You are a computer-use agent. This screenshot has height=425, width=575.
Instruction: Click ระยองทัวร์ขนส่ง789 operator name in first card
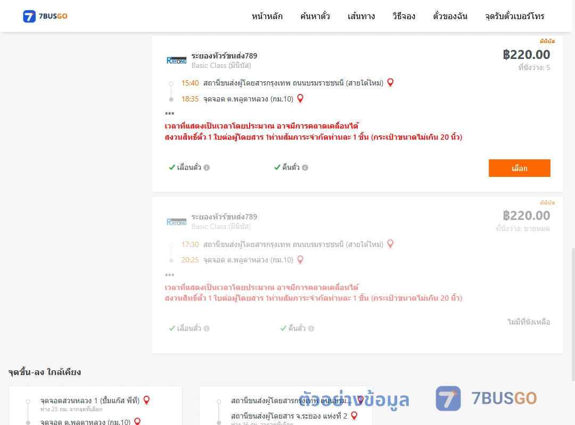click(224, 56)
